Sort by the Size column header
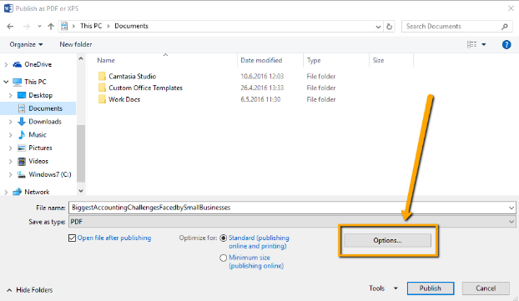This screenshot has height=301, width=519. 378,61
